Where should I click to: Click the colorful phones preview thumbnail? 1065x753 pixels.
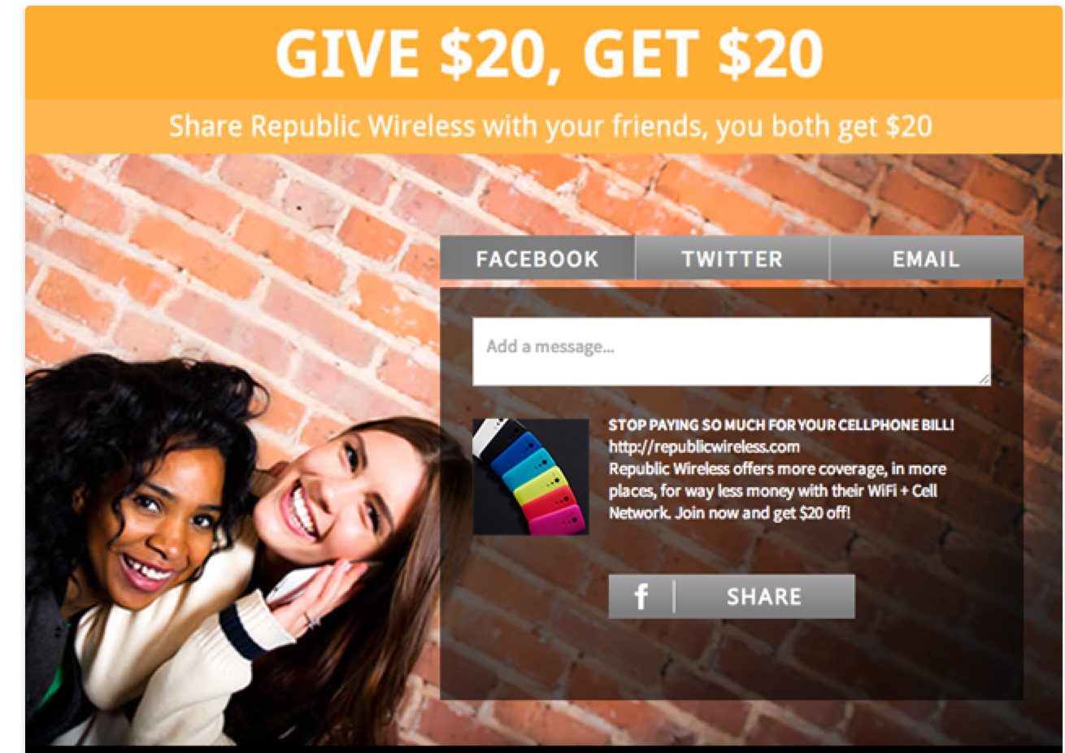pos(531,477)
